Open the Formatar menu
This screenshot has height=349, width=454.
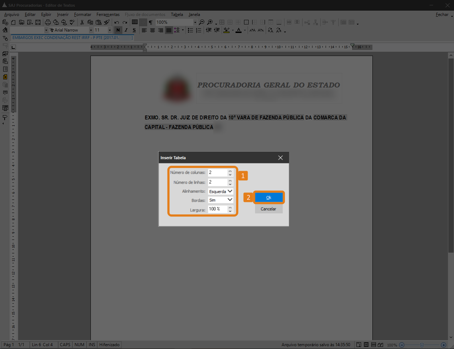tap(83, 15)
